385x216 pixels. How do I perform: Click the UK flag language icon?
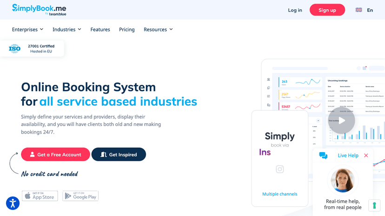point(358,10)
